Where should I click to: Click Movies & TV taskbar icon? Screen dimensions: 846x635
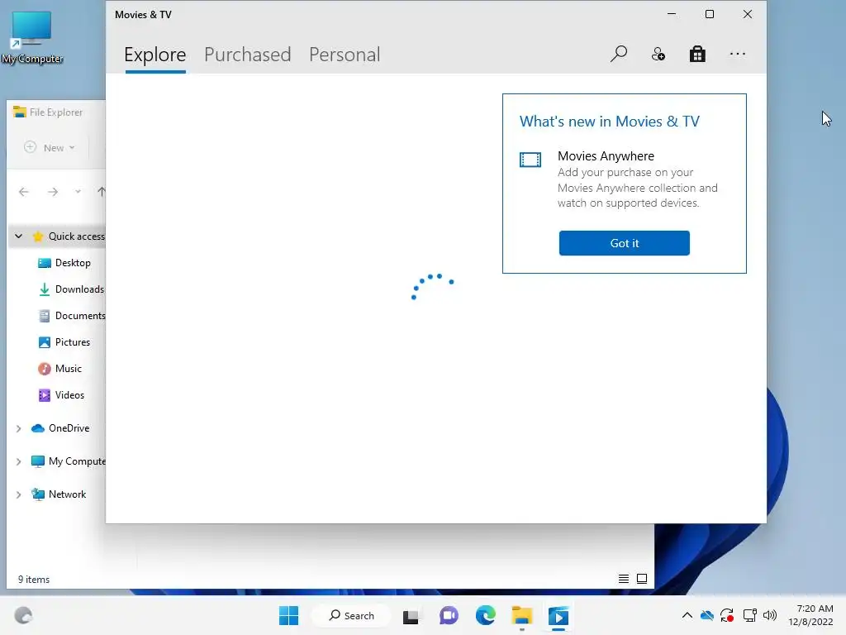pyautogui.click(x=558, y=615)
